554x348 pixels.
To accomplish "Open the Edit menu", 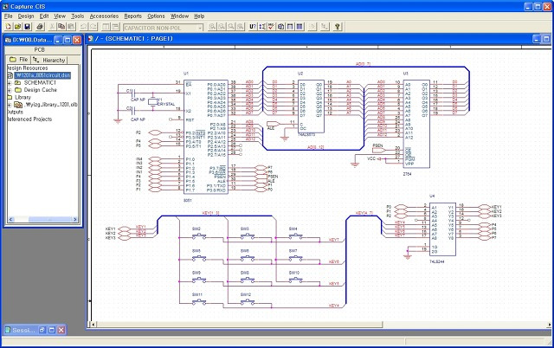I will [44, 16].
